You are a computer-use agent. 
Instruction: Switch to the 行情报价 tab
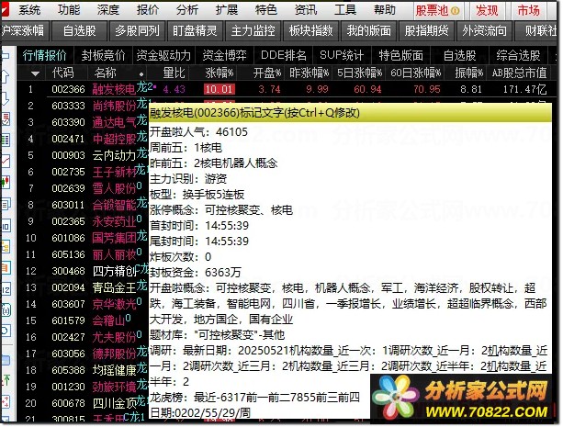[x=44, y=55]
